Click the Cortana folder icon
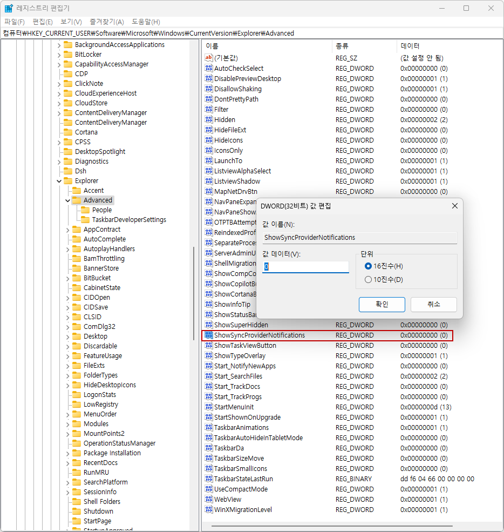504x532 pixels. tap(68, 132)
